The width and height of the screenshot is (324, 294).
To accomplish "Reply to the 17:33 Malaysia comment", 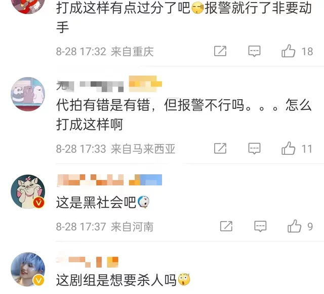I will 254,149.
